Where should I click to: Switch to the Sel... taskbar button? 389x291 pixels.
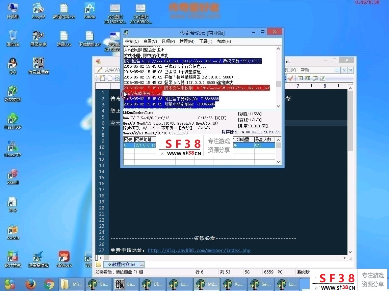coord(261,284)
